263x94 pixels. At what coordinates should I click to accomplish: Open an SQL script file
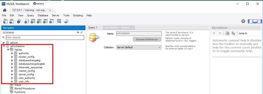(11, 21)
